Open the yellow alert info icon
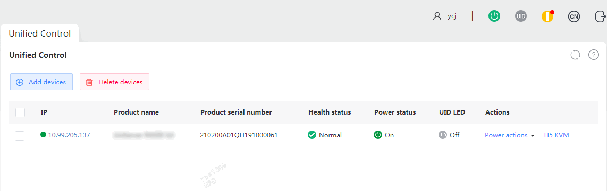Viewport: 607px width, 191px height. [547, 16]
